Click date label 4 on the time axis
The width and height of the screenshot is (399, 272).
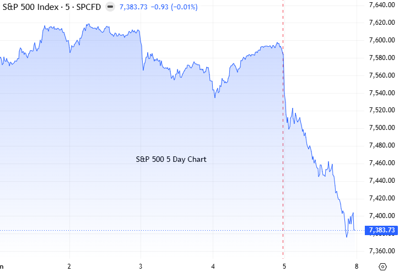pyautogui.click(x=213, y=266)
